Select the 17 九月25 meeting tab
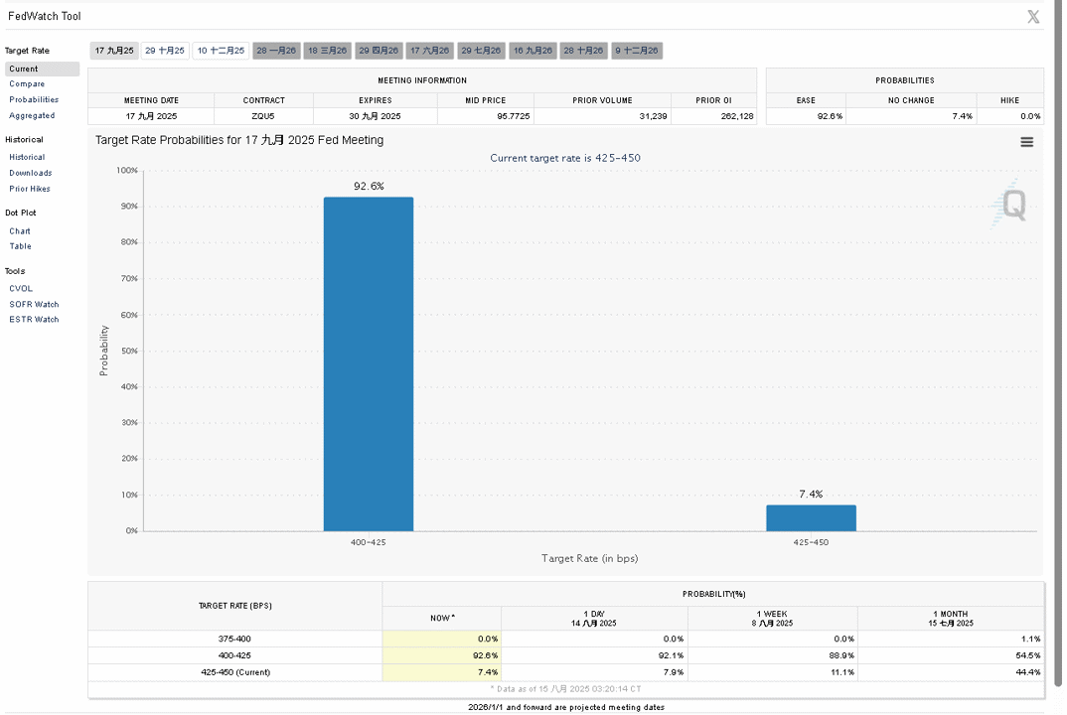The width and height of the screenshot is (1067, 715). coord(114,51)
